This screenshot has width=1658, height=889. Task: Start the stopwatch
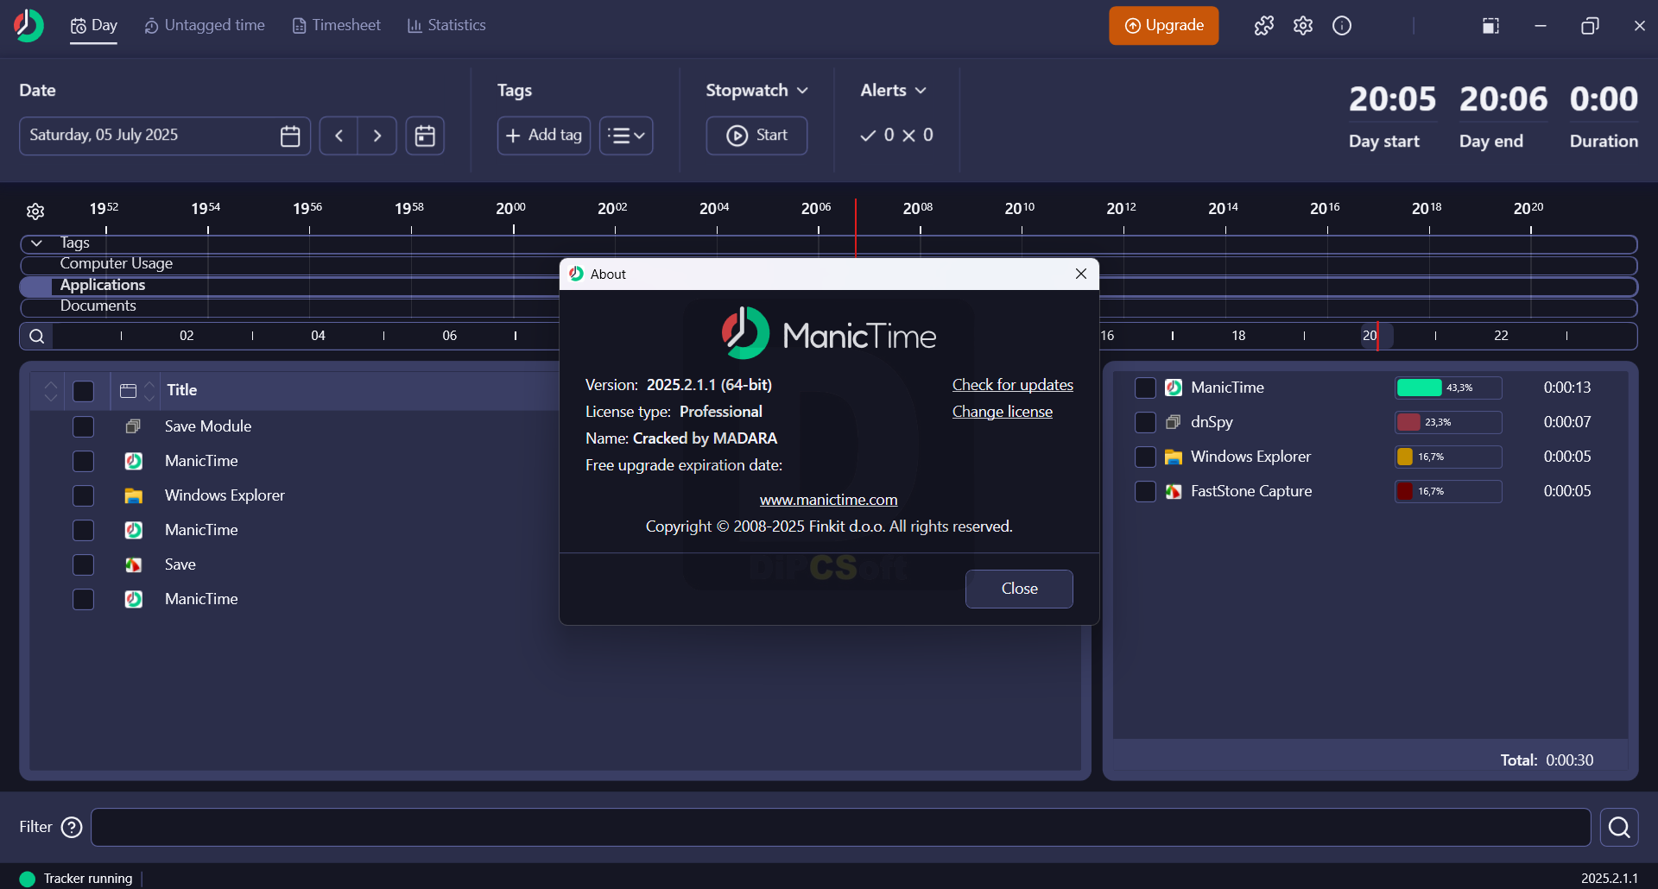pyautogui.click(x=756, y=136)
